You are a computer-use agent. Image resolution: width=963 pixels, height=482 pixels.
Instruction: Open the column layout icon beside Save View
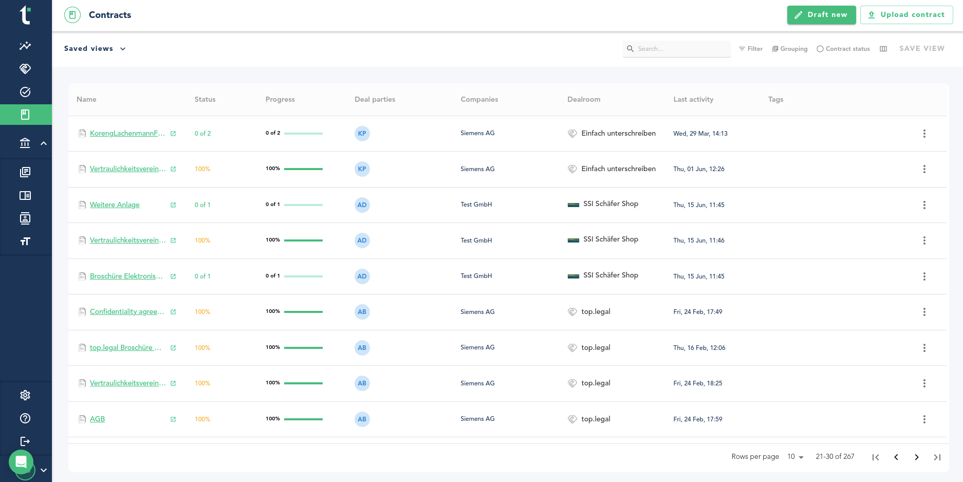[883, 49]
